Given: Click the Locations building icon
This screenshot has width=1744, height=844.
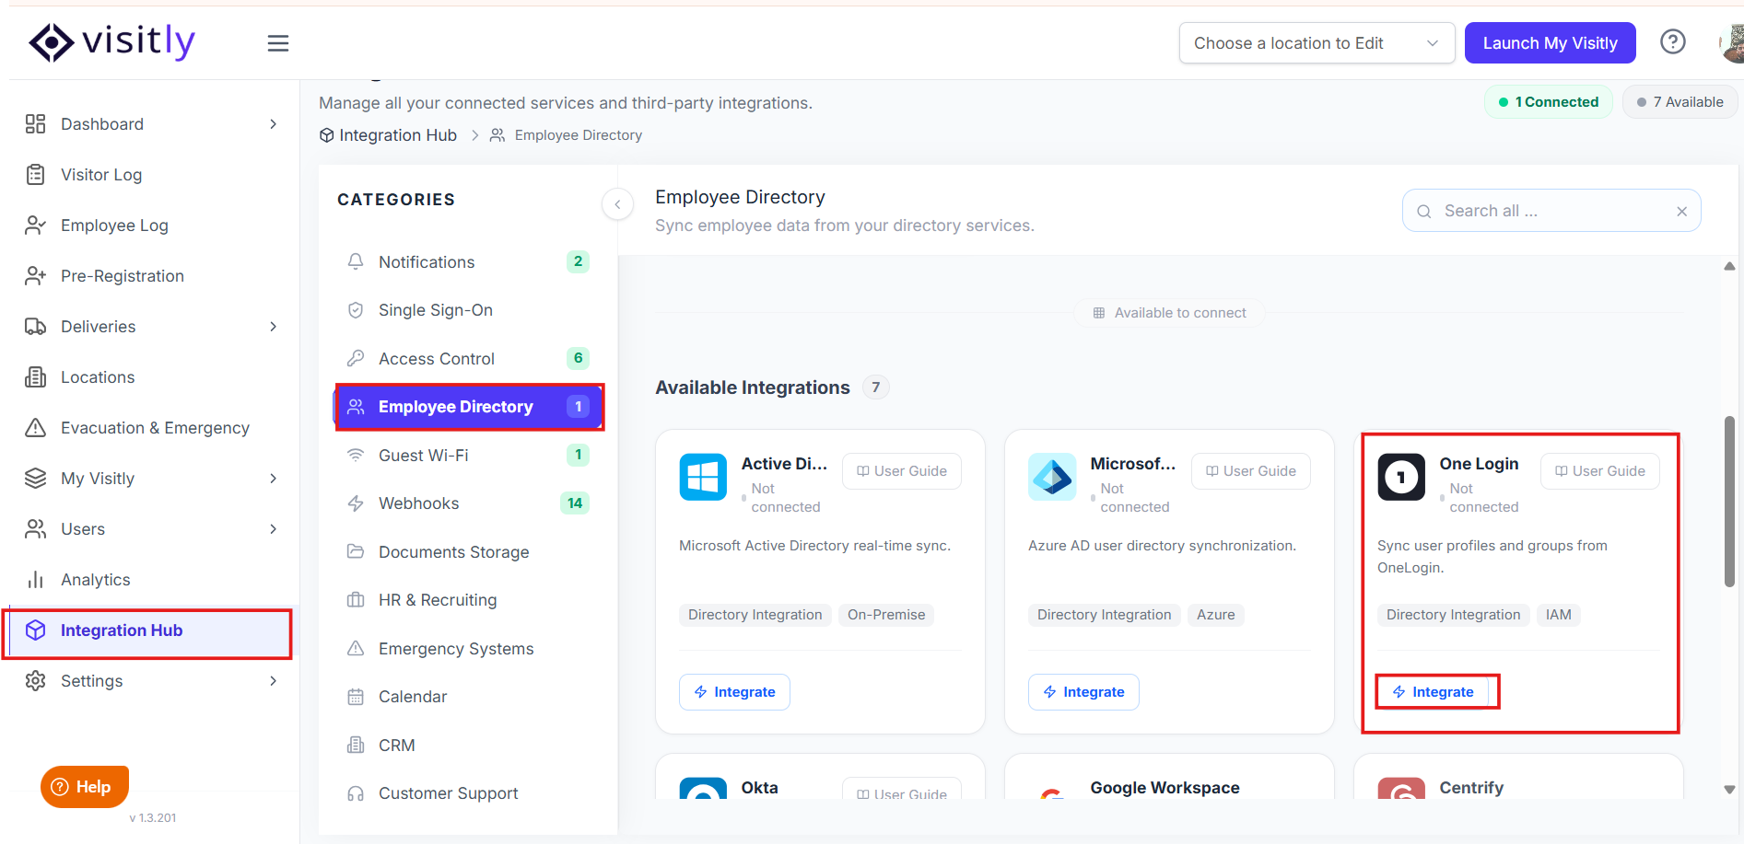Looking at the screenshot, I should click(x=35, y=377).
